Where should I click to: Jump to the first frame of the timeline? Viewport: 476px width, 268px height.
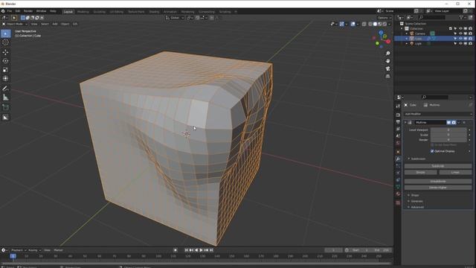[187, 250]
